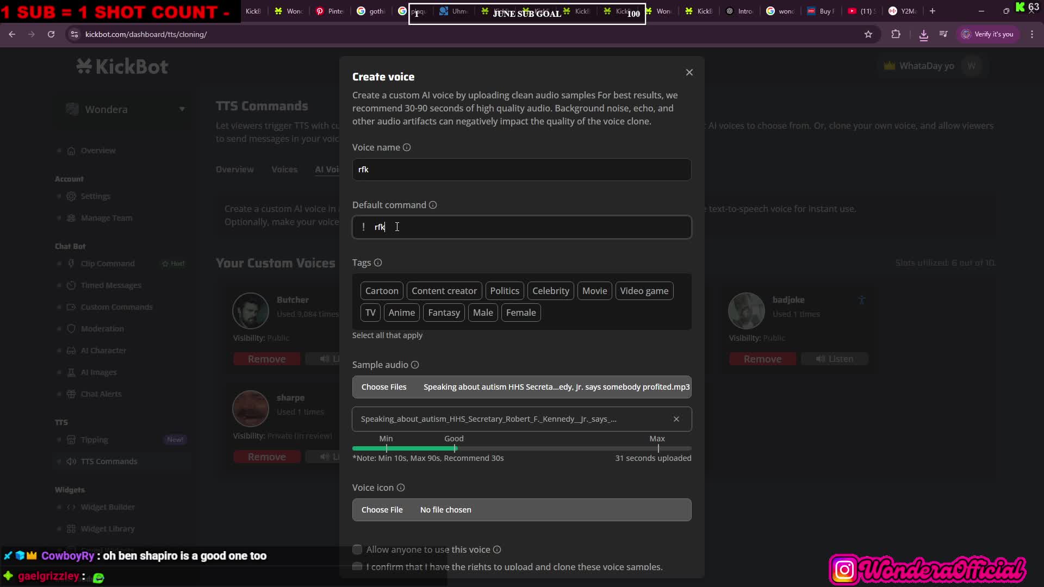
Task: Remove the Butcher custom voice
Action: coord(266,359)
